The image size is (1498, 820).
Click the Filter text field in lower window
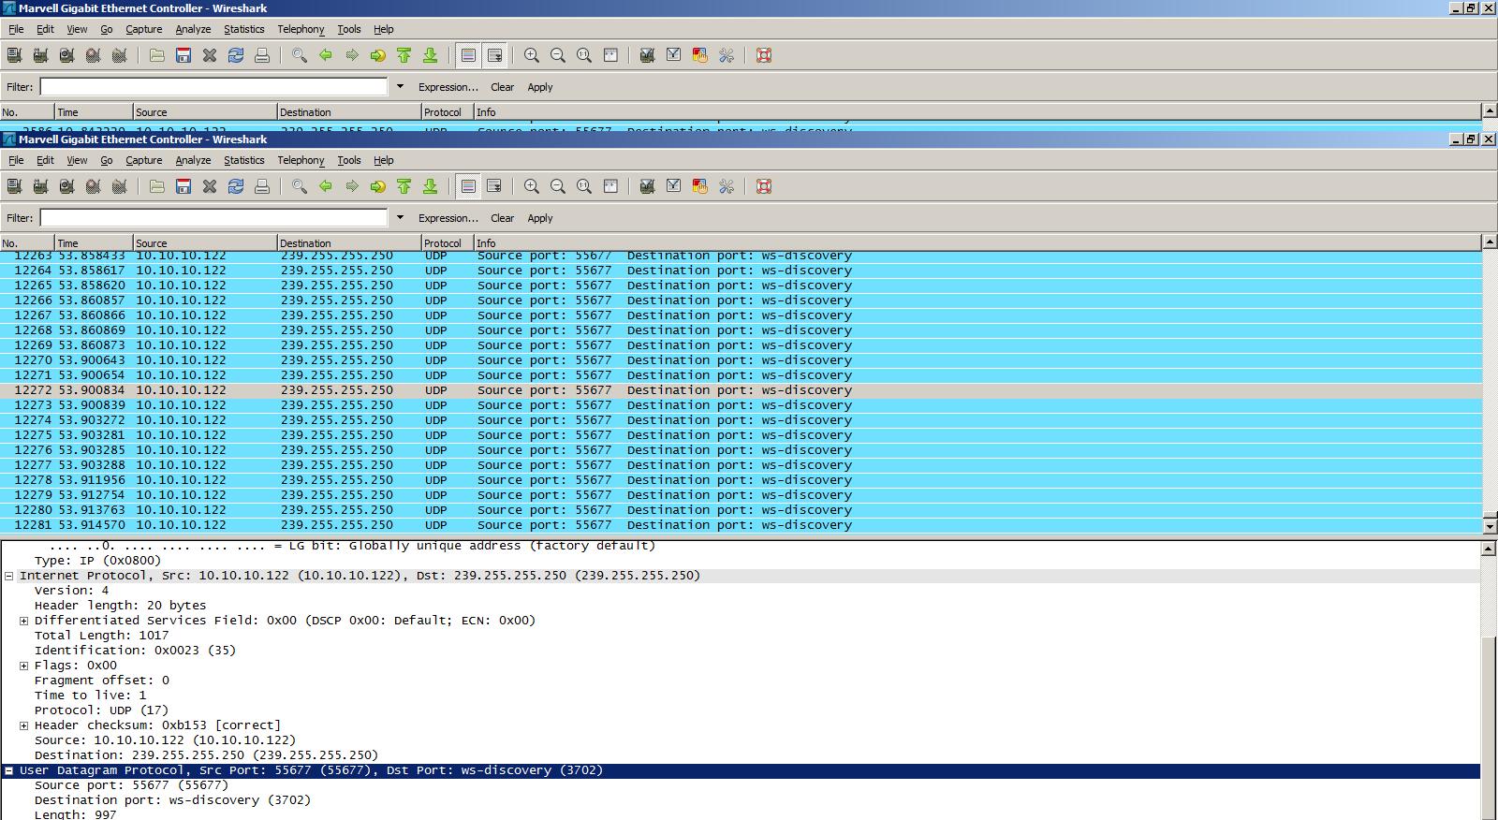click(213, 217)
